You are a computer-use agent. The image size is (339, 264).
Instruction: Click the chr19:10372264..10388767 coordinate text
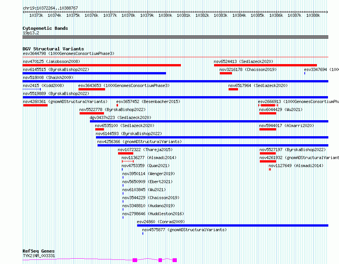50,8
